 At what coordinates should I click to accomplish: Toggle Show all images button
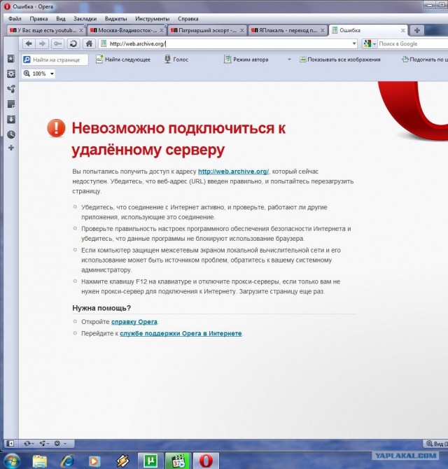[340, 59]
